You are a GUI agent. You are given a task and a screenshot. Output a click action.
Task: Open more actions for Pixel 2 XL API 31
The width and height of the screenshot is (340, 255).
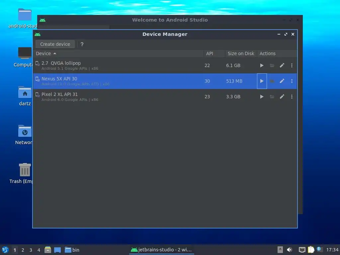[292, 97]
